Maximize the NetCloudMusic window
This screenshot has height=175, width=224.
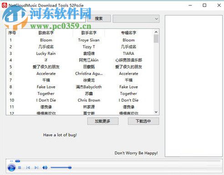(204, 5)
